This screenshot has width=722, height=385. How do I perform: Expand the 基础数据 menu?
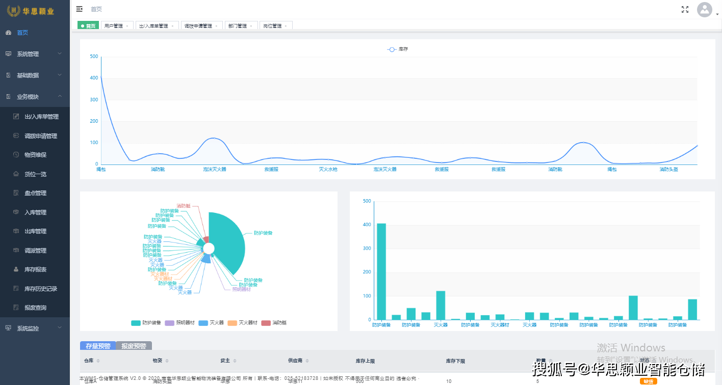click(x=35, y=75)
